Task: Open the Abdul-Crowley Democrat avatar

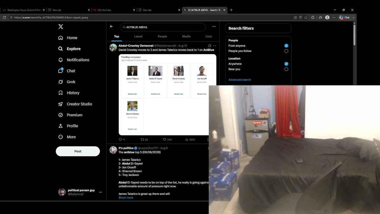Action: 113,48
